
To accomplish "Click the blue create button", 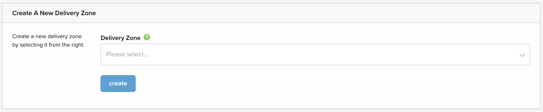I will [x=118, y=84].
